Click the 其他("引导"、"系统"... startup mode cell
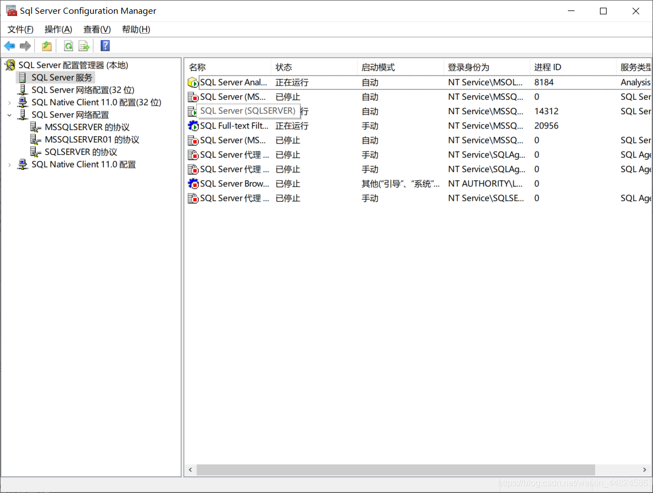653x493 pixels. click(x=400, y=183)
